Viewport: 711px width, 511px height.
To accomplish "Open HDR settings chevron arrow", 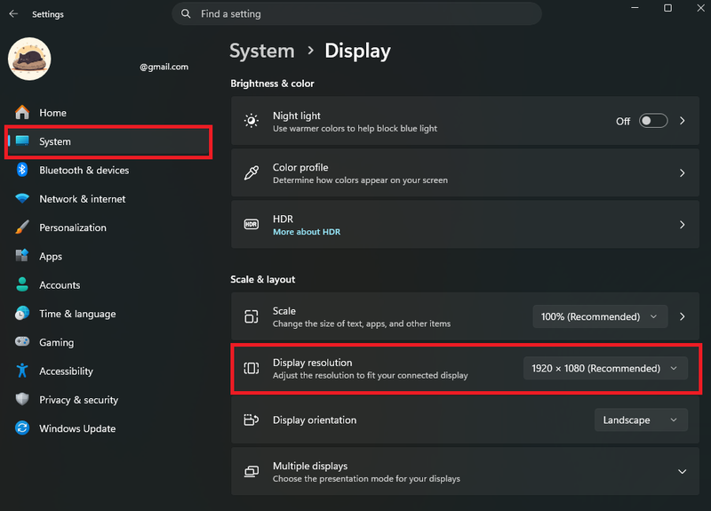I will pos(682,225).
